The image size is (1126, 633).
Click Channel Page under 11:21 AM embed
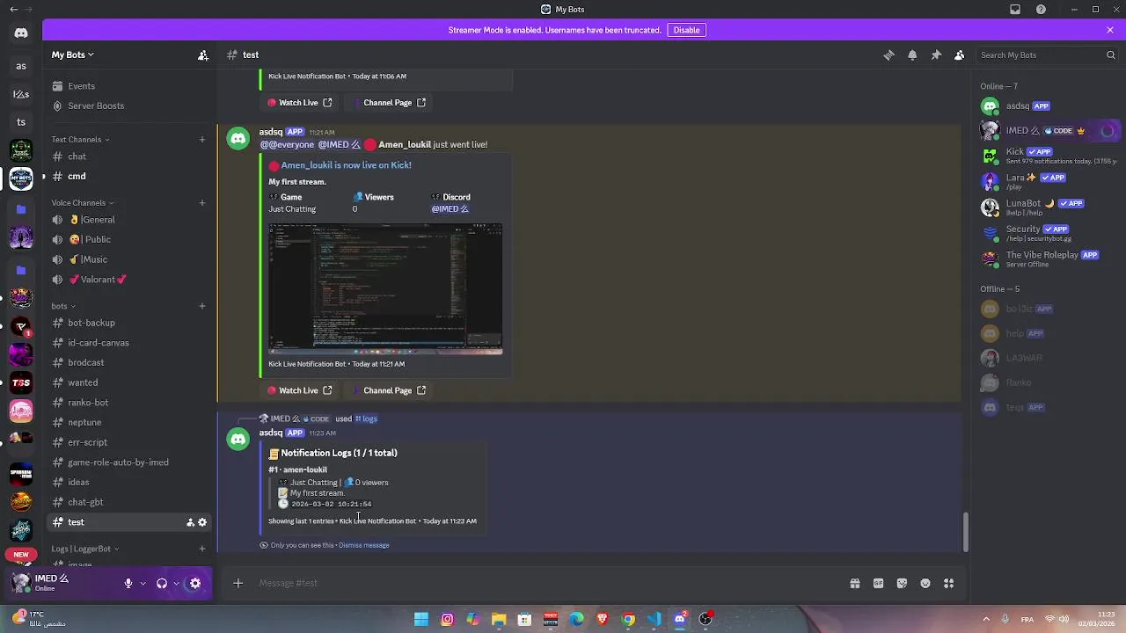388,390
